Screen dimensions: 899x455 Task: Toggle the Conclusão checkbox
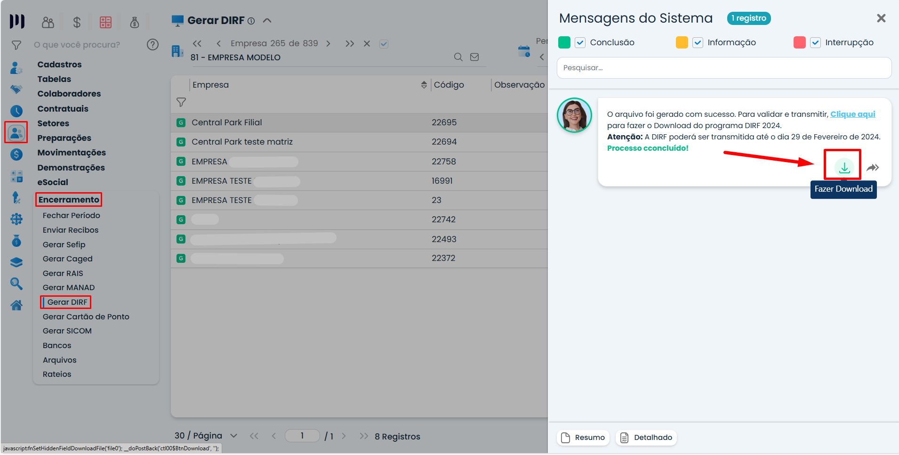[580, 42]
